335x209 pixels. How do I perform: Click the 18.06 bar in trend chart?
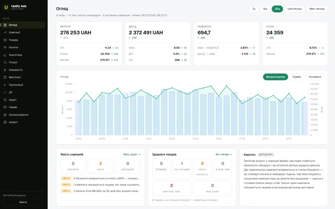pos(172,113)
